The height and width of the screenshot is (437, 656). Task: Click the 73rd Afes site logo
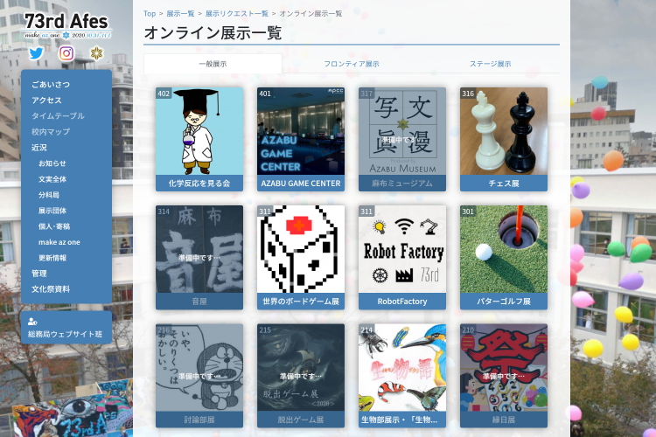click(x=66, y=26)
